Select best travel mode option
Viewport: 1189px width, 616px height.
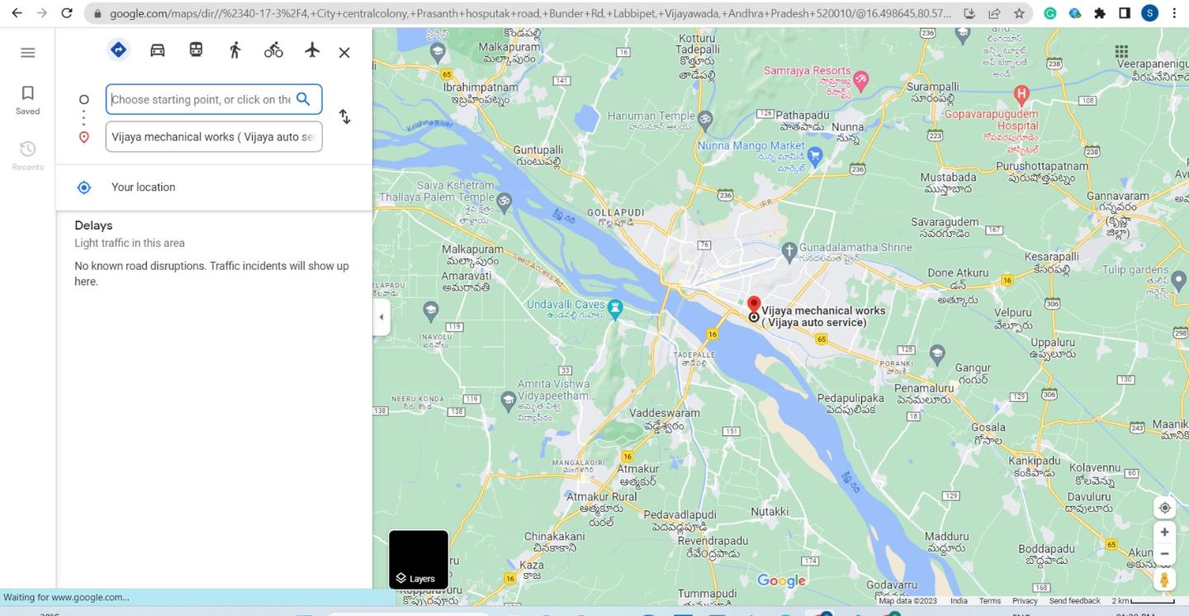118,50
